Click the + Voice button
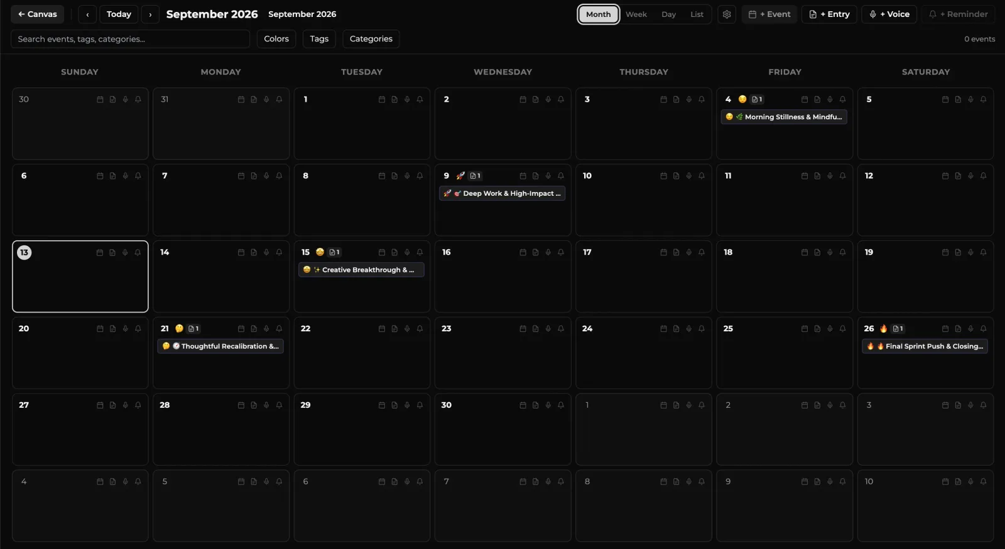Viewport: 1005px width, 549px height. tap(889, 14)
